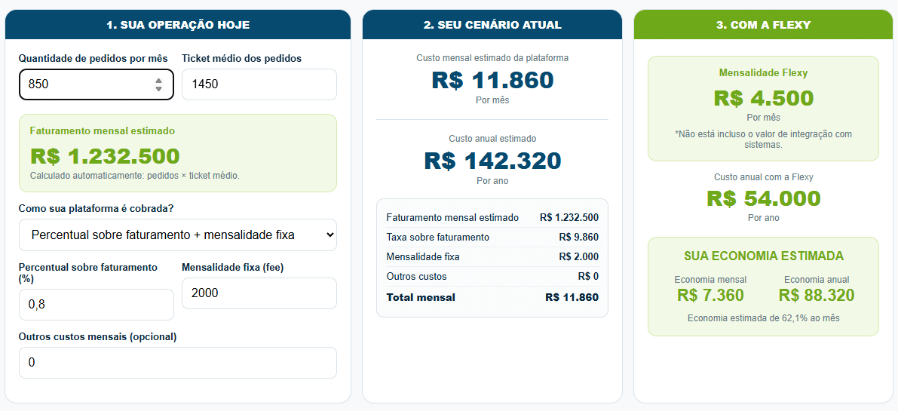
Task: Click the Taxa sobre faturamento row
Action: click(492, 237)
